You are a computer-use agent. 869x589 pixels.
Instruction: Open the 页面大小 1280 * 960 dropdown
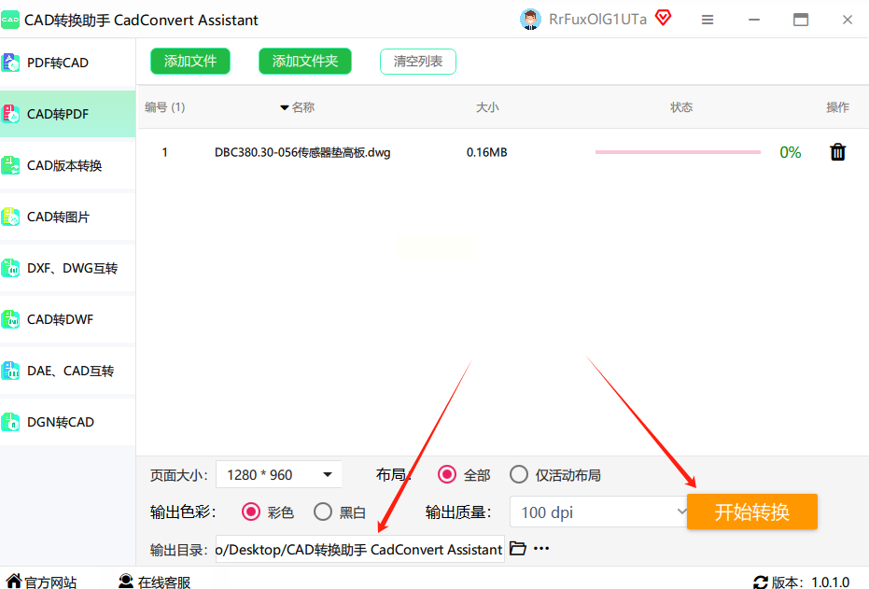279,475
